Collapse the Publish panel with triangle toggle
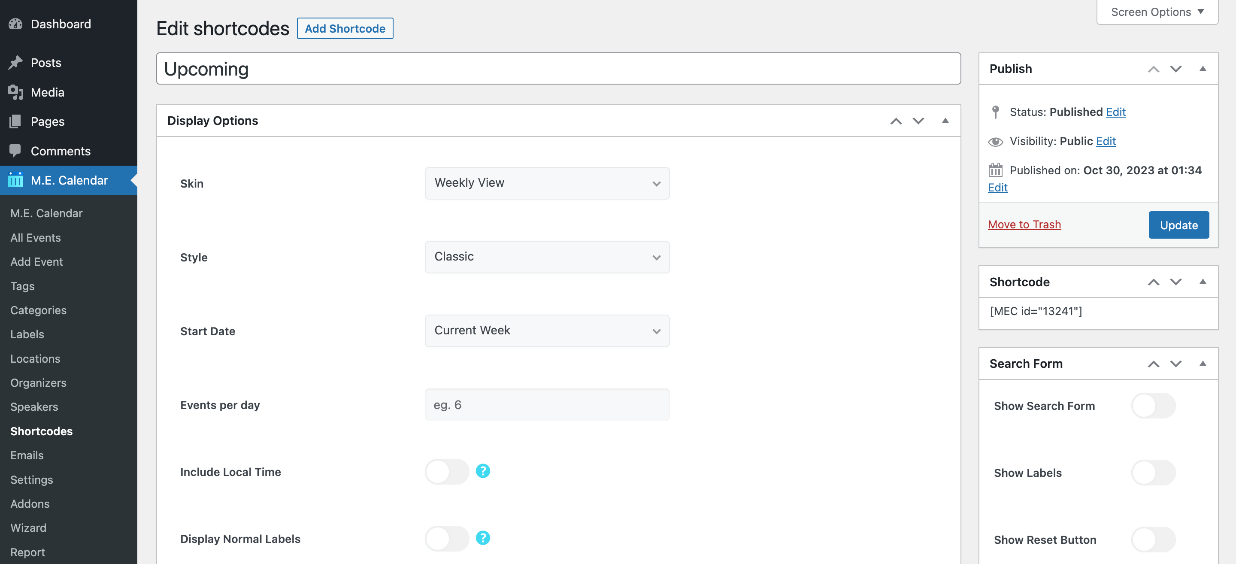This screenshot has width=1236, height=564. point(1203,69)
